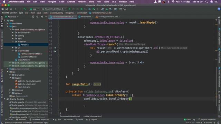The width and height of the screenshot is (221, 124).
Task: Click the Sync/reload from disk icon
Action: point(11,9)
